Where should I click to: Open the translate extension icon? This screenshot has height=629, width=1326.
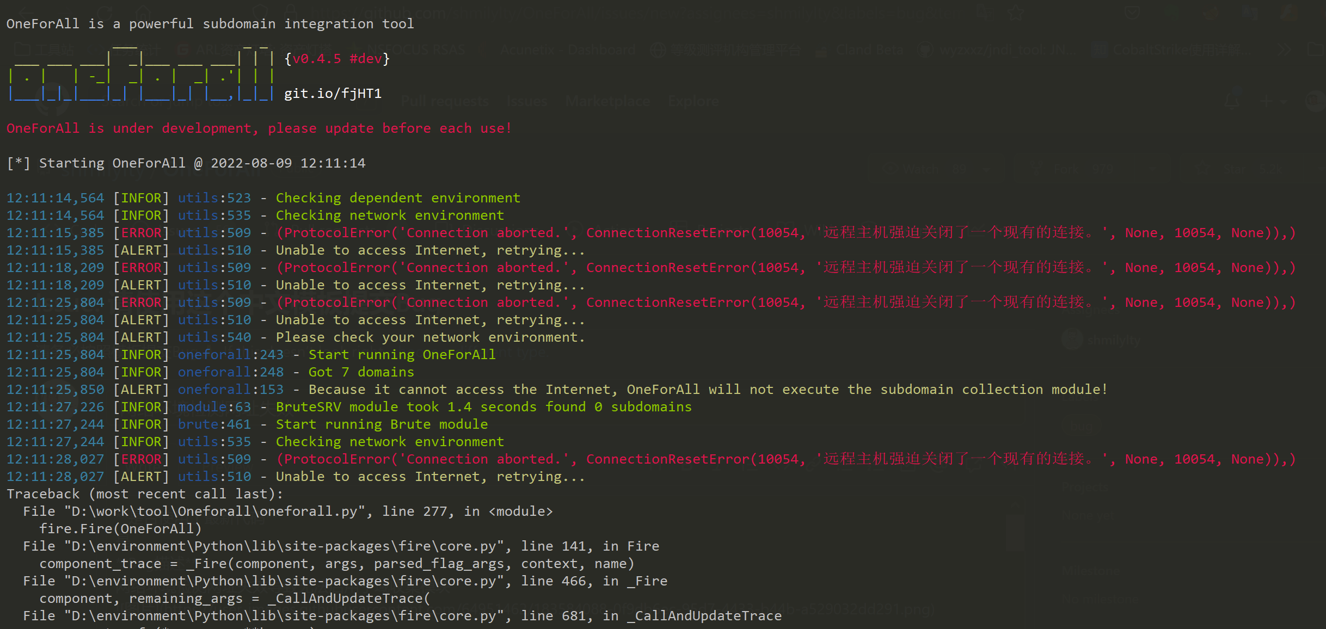coord(985,13)
